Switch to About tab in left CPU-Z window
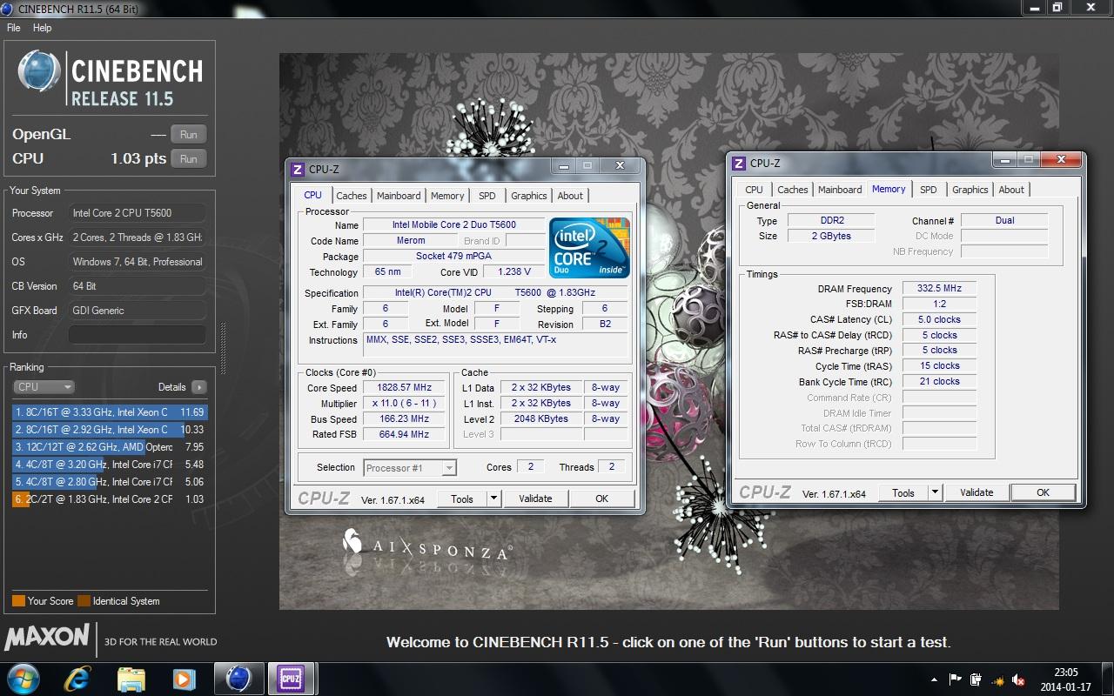The image size is (1114, 696). [570, 196]
